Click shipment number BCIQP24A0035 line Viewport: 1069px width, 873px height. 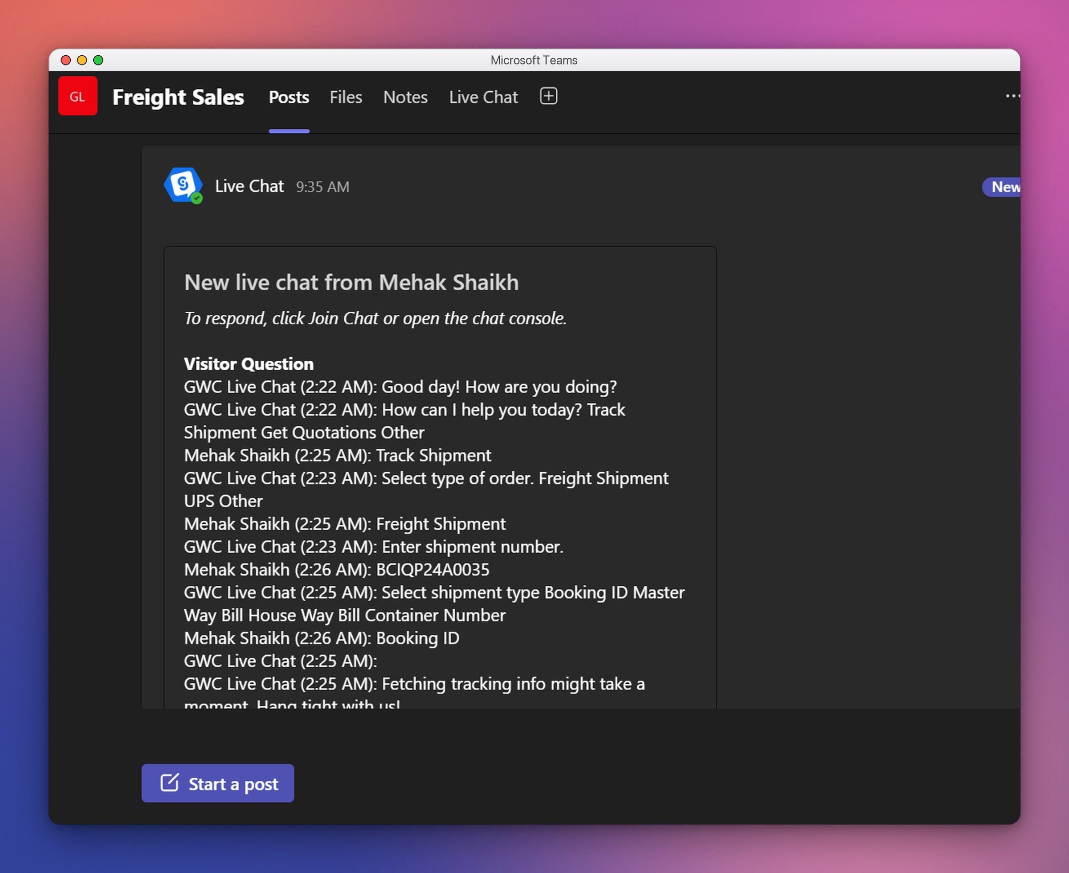336,569
